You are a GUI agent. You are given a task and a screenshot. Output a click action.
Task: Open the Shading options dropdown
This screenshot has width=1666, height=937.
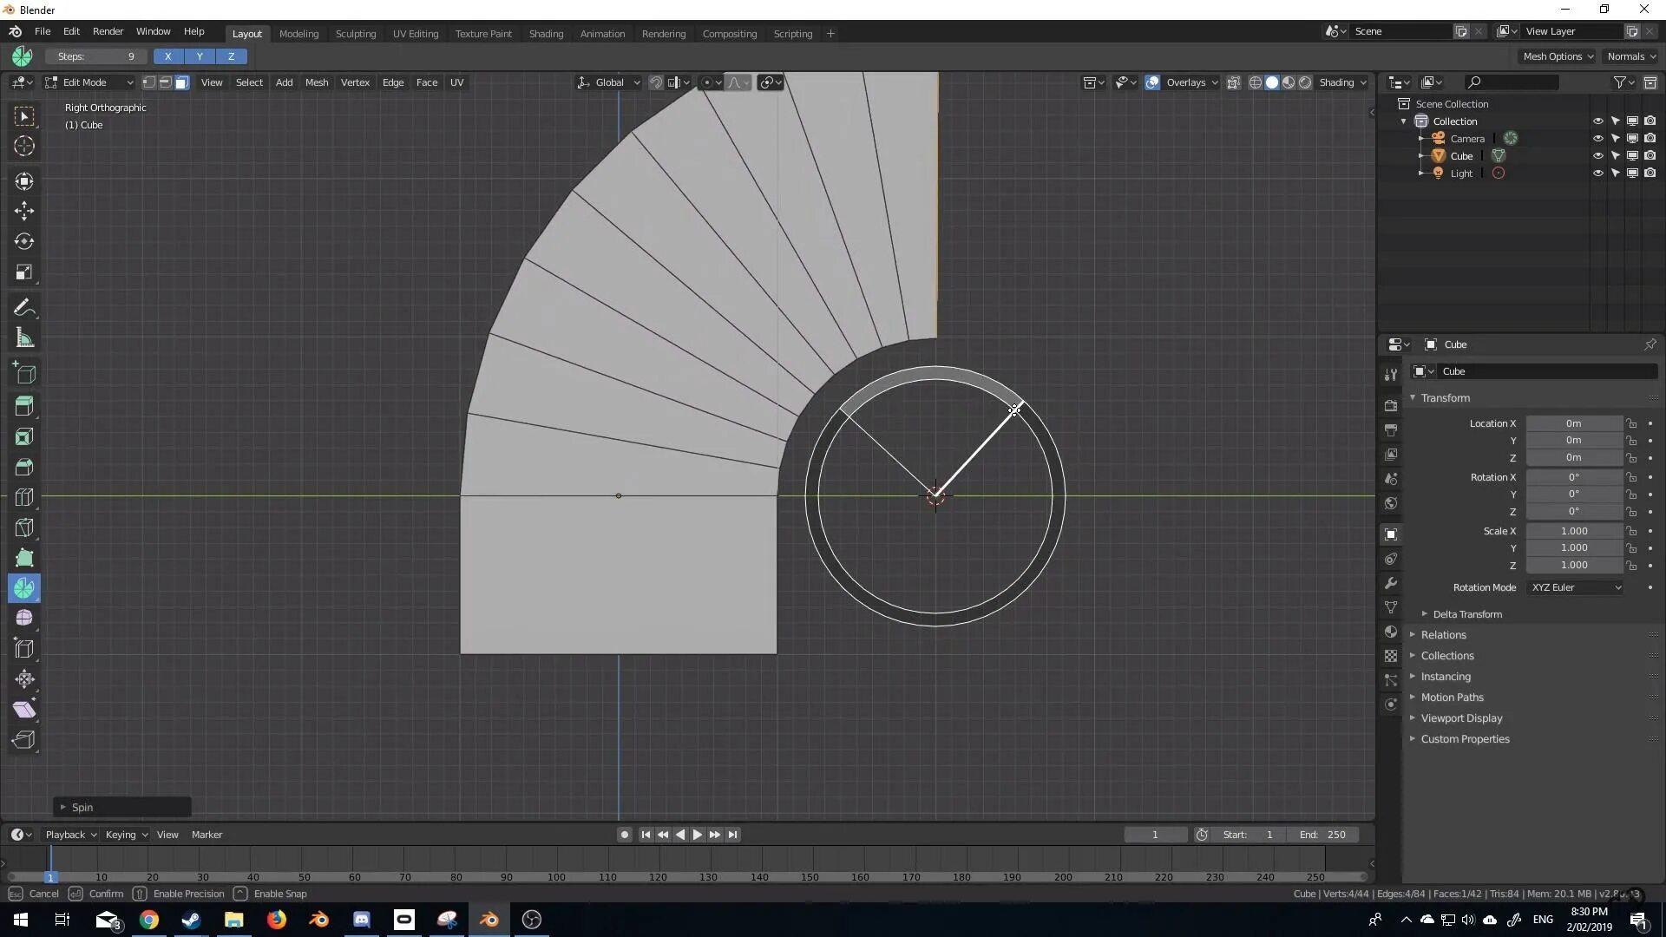coord(1342,82)
